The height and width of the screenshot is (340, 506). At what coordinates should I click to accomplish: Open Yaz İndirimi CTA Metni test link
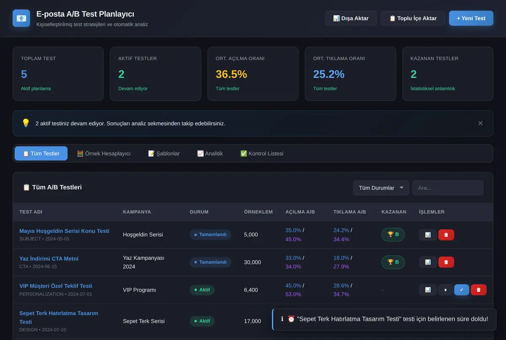coord(49,259)
